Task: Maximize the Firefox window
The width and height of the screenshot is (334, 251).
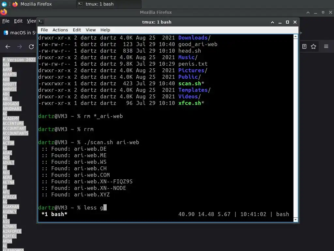Action: pyautogui.click(x=323, y=12)
